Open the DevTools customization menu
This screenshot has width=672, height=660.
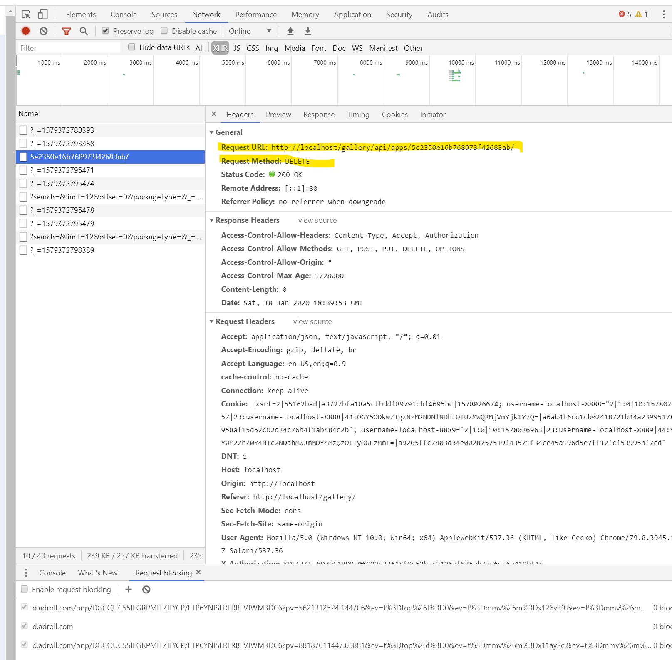click(664, 14)
